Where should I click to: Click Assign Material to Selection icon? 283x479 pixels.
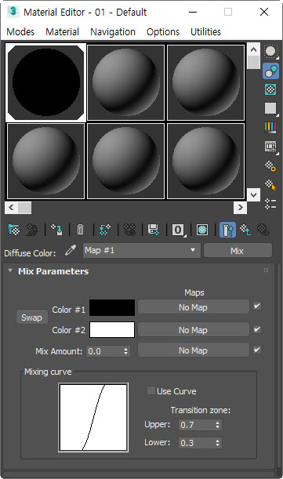[57, 230]
